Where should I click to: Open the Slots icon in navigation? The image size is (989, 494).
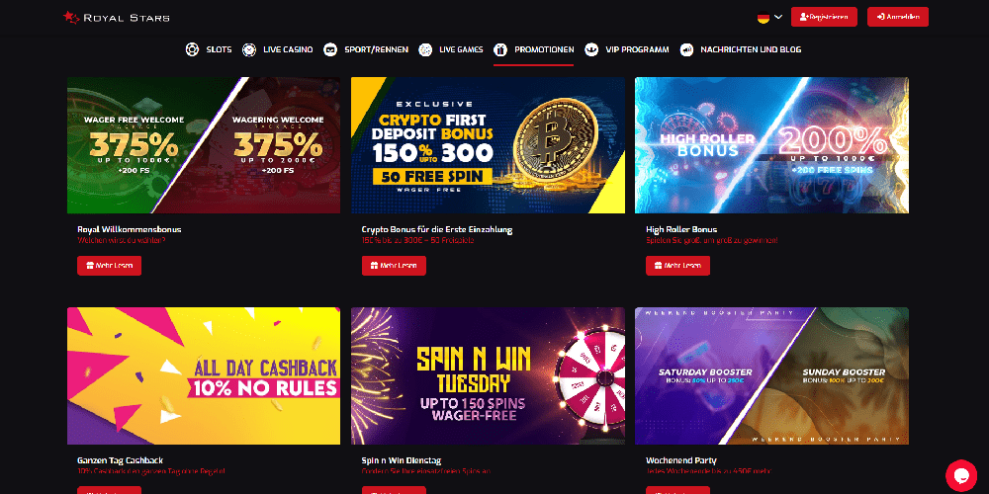coord(193,49)
